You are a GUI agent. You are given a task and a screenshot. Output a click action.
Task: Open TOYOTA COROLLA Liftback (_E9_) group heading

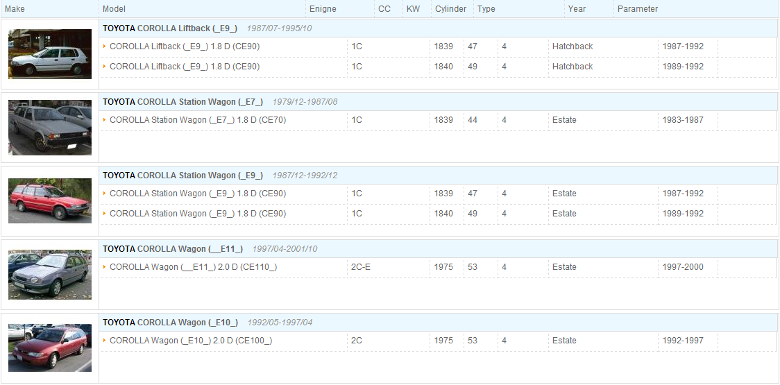tap(169, 28)
